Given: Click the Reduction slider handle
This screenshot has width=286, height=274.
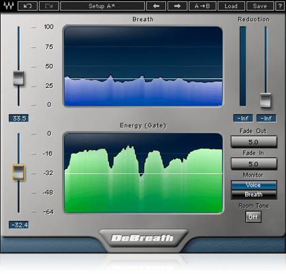Looking at the screenshot, I should coord(266,100).
